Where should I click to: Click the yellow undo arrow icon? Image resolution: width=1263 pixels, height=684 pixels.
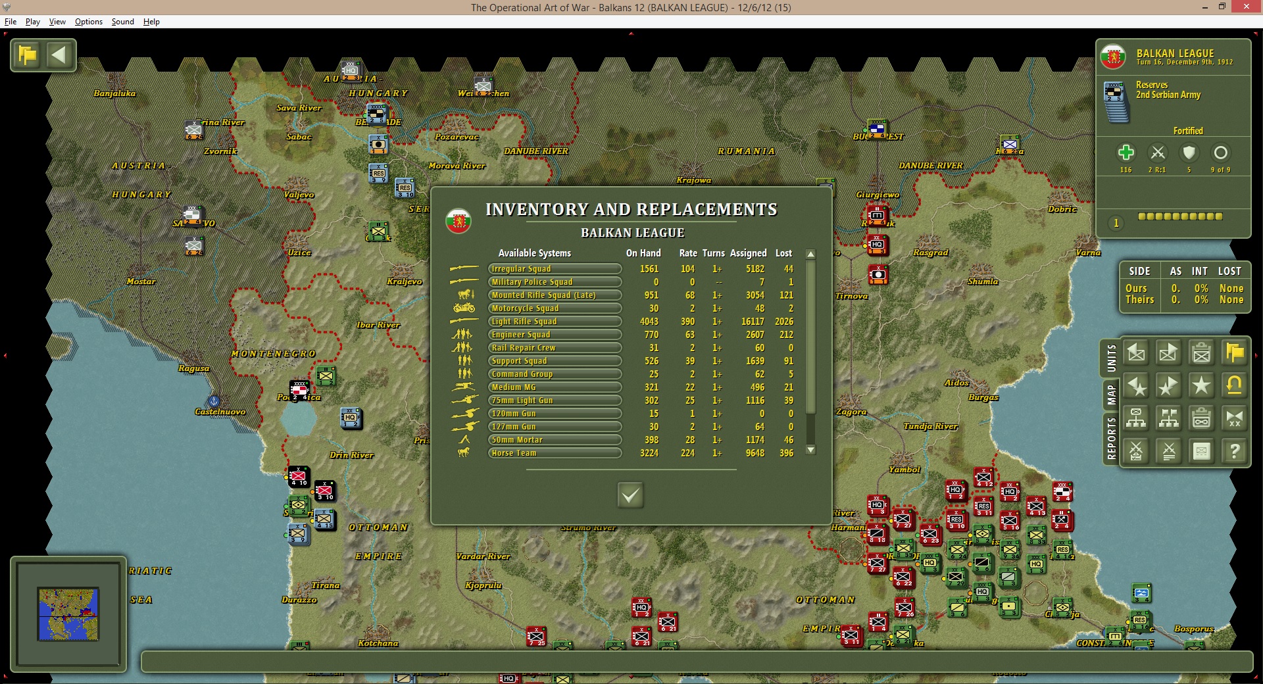click(1234, 385)
